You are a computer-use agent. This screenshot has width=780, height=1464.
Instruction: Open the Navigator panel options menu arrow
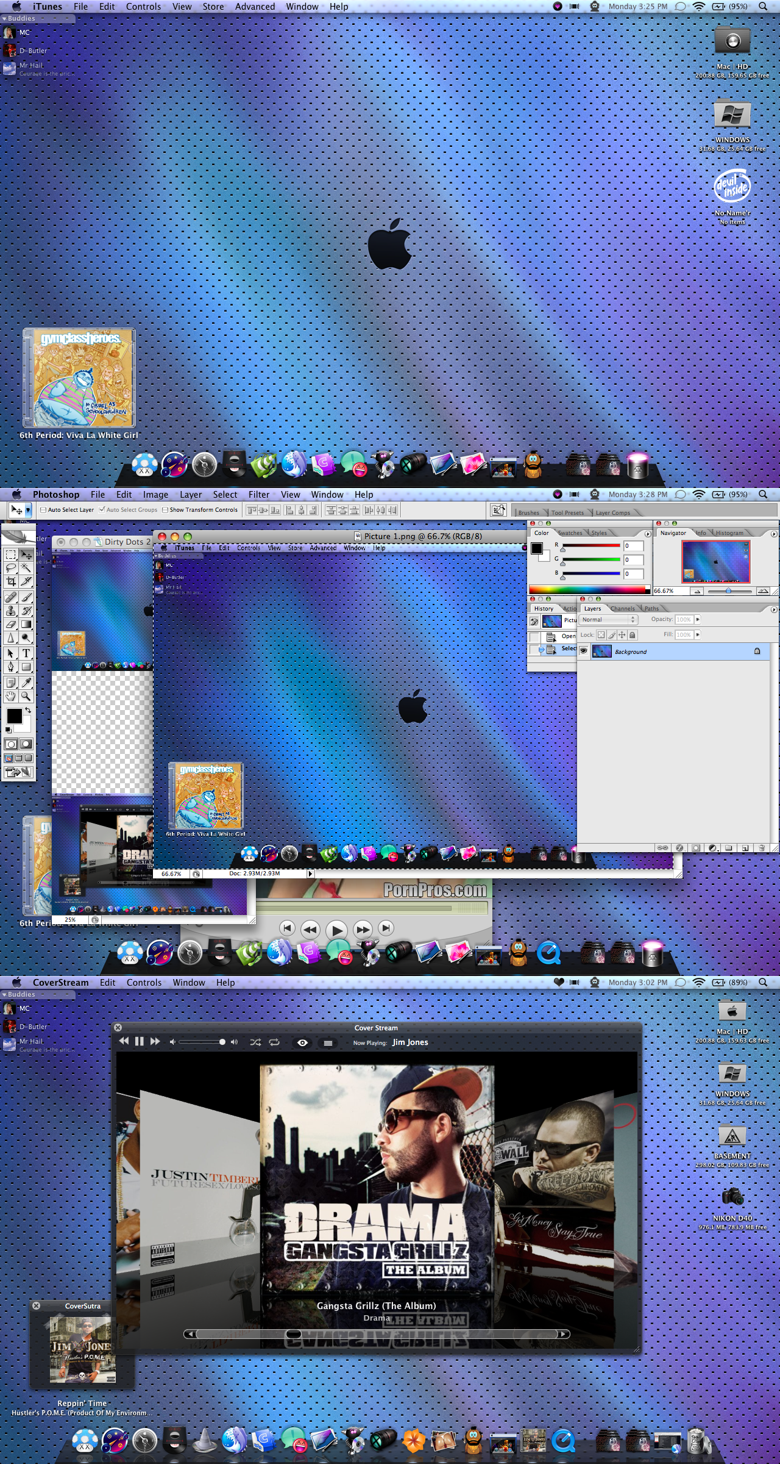click(774, 534)
